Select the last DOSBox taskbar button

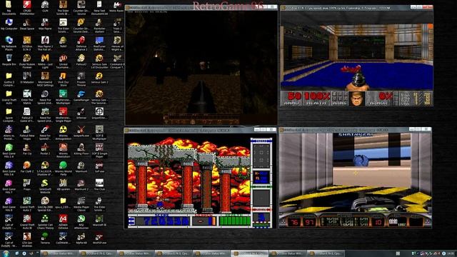click(x=326, y=253)
